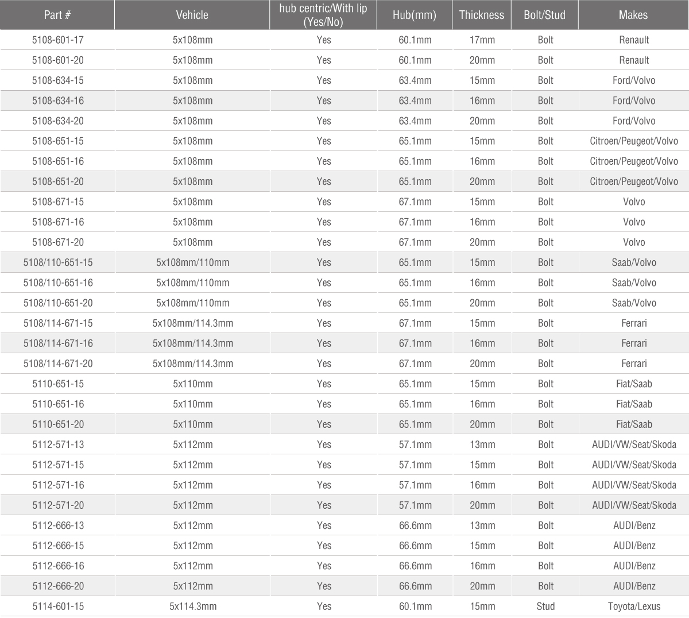Screen dimensions: 689x618
Task: Click the Hub(mm) column header
Action: tap(415, 15)
